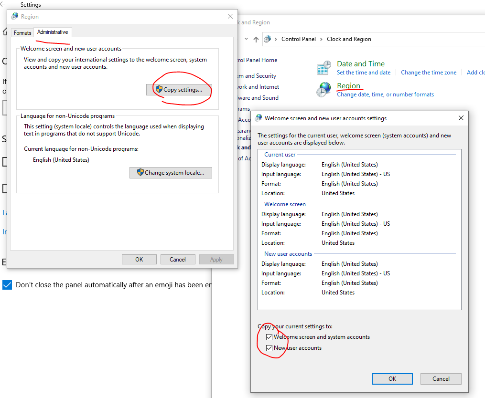Click the Welcome screen settings dialog title icon
The height and width of the screenshot is (398, 485).
click(259, 118)
